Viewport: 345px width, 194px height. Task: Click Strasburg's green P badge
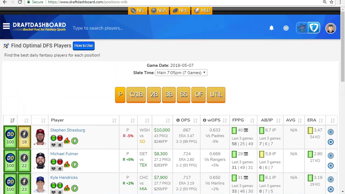[x=75, y=141]
